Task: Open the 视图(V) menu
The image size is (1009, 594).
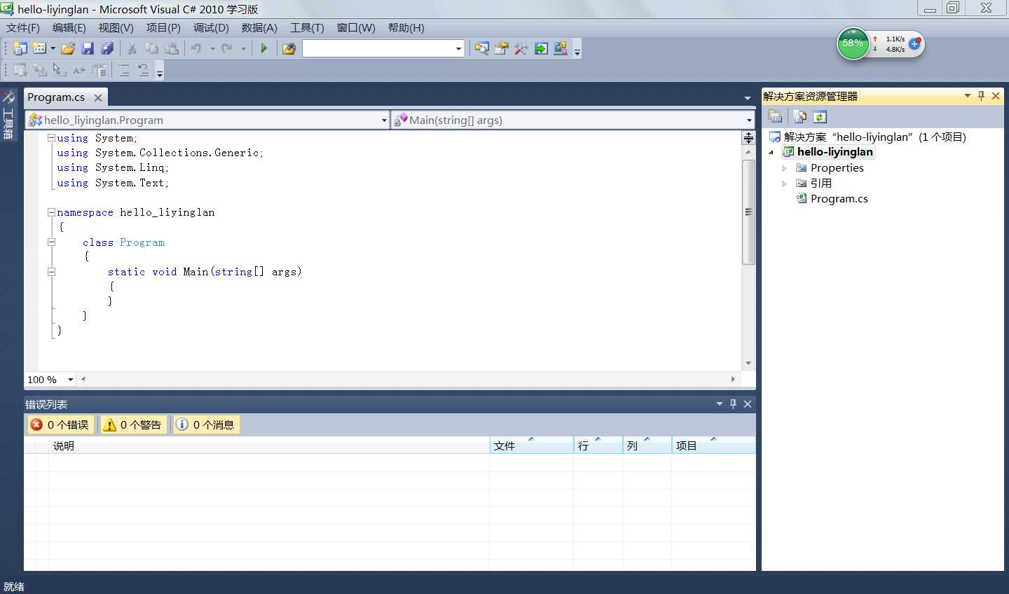Action: tap(116, 28)
